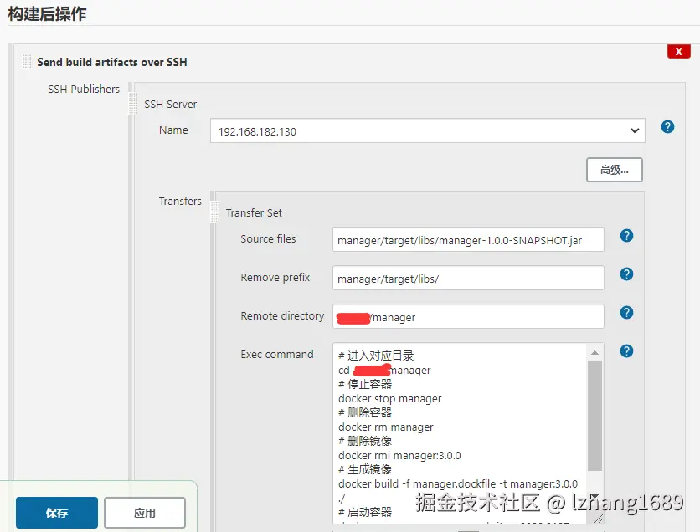This screenshot has height=532, width=700.
Task: Focus the Remove prefix input field
Action: 467,278
